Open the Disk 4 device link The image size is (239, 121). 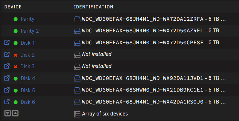point(28,78)
